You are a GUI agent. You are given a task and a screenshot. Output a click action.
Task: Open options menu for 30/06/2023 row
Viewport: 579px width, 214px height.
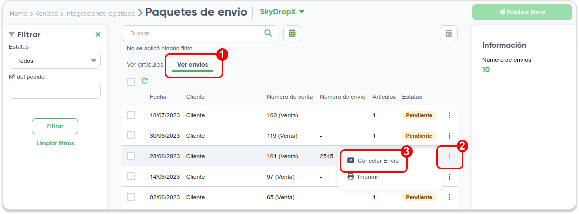[x=450, y=136]
